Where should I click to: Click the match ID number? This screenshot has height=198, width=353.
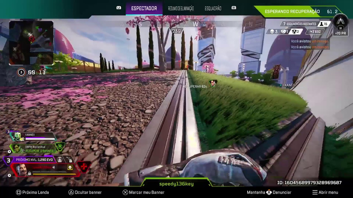click(309, 183)
